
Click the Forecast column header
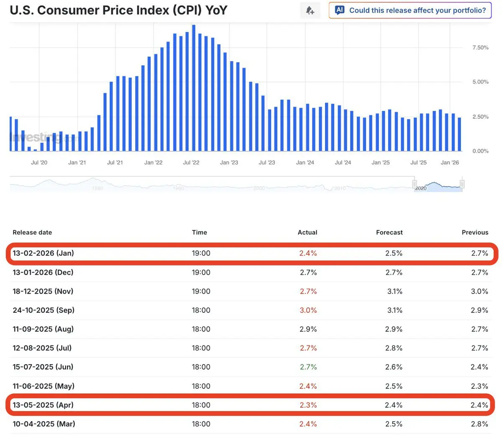(x=389, y=232)
